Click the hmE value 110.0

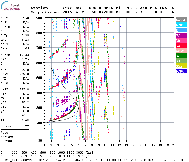(24, 98)
